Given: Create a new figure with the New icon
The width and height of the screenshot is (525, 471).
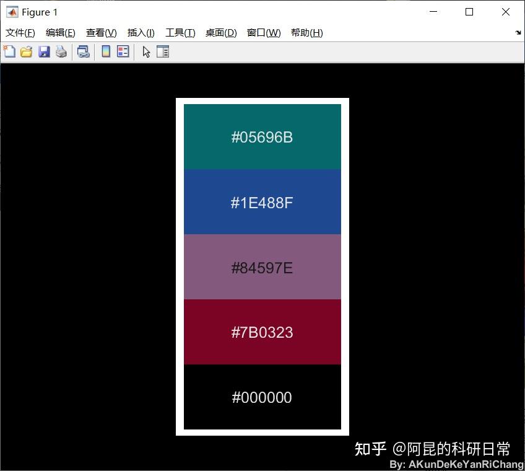Looking at the screenshot, I should 9,51.
